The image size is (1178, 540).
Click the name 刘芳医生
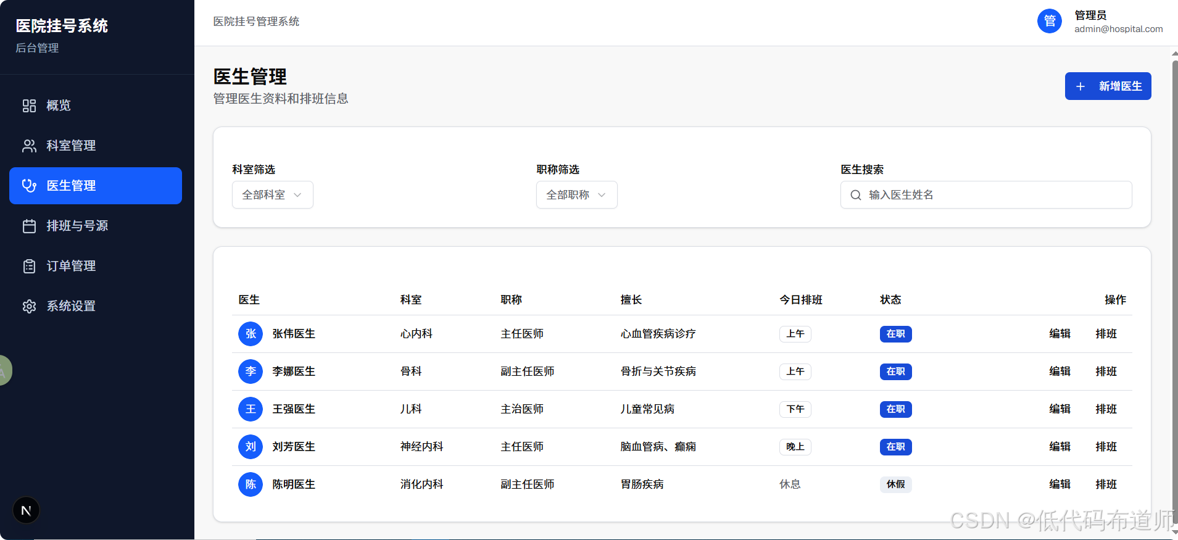[x=294, y=447]
